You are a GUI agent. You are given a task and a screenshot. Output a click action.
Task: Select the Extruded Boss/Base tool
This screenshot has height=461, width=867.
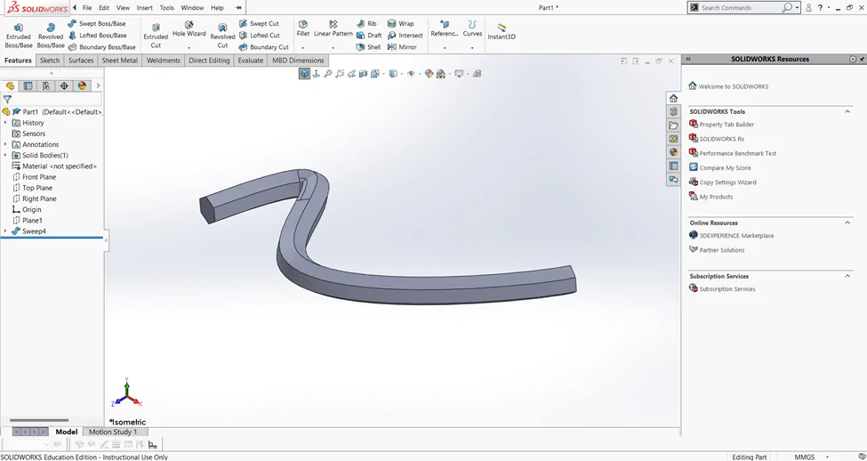coord(19,36)
